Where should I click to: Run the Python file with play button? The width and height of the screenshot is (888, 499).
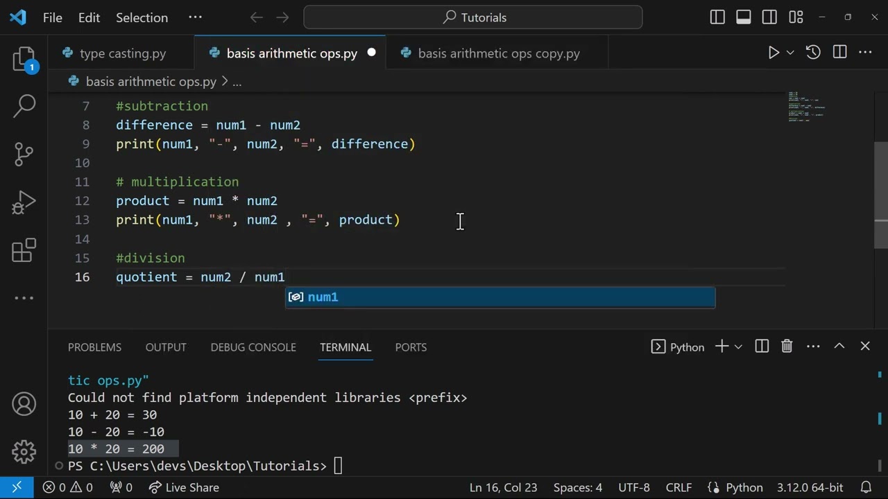pos(774,53)
